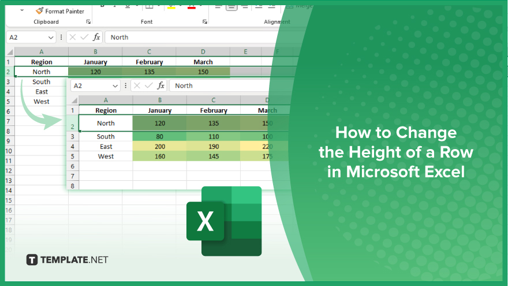Screen dimensions: 508x286
Task: Open the Clipboard group dialog launcher
Action: (x=88, y=22)
